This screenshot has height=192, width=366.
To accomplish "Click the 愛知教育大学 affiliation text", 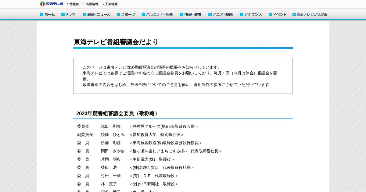I will [x=156, y=135].
